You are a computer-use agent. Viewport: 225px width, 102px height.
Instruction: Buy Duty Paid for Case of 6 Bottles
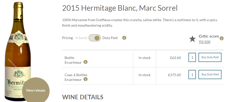pos(210,74)
